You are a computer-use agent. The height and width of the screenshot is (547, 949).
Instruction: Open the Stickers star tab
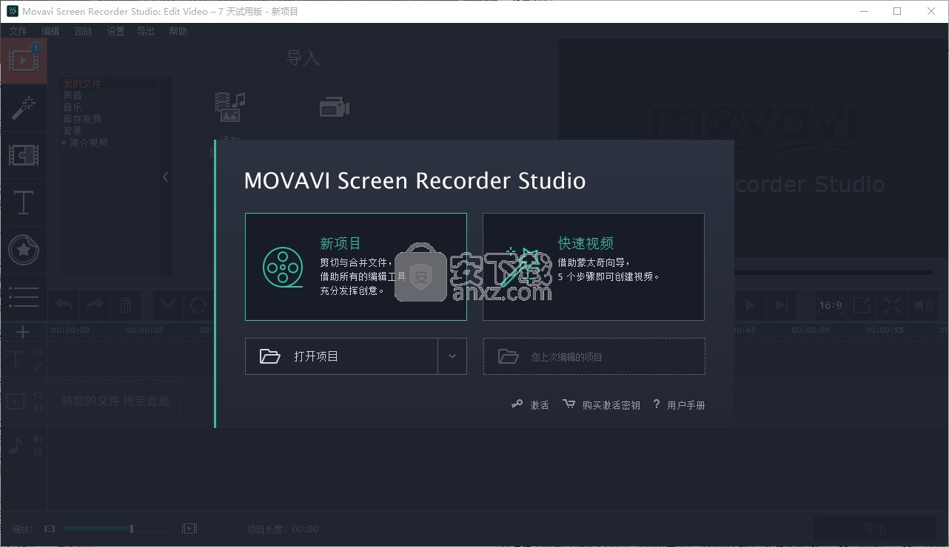24,250
